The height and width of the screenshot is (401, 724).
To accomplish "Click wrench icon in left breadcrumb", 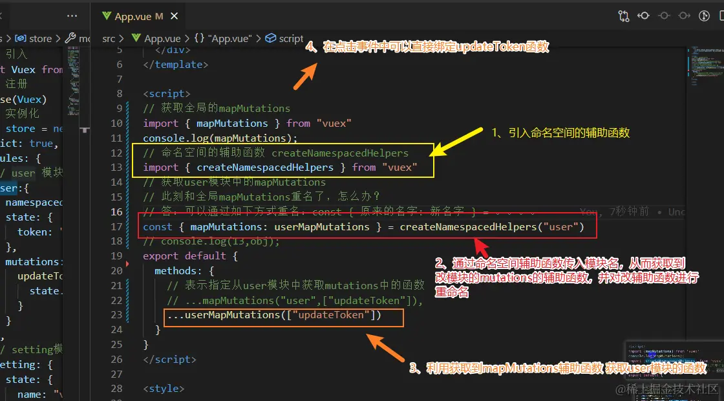I will coord(70,38).
